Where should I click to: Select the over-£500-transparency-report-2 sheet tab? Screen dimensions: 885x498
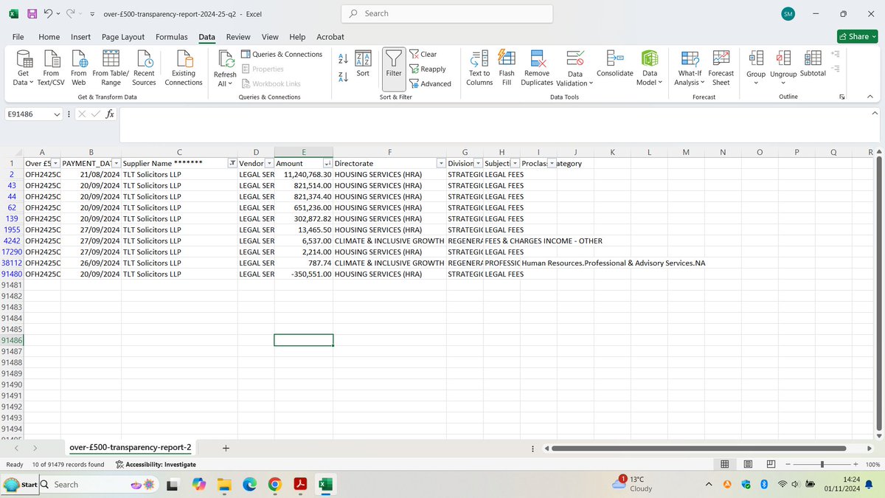130,448
